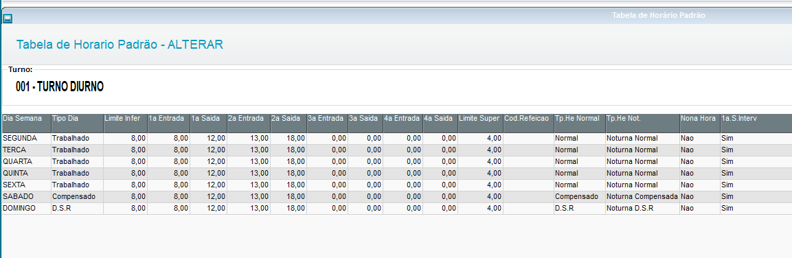
Task: Click 1a Saida 12,00 in SEGUNDA row
Action: point(209,138)
